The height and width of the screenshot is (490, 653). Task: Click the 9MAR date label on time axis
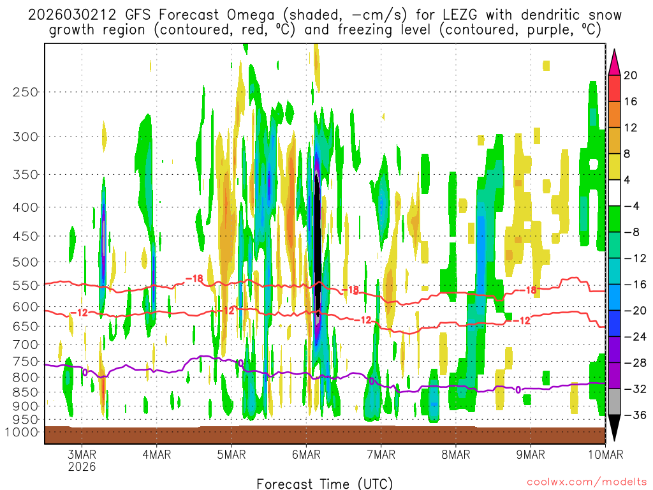click(x=531, y=454)
